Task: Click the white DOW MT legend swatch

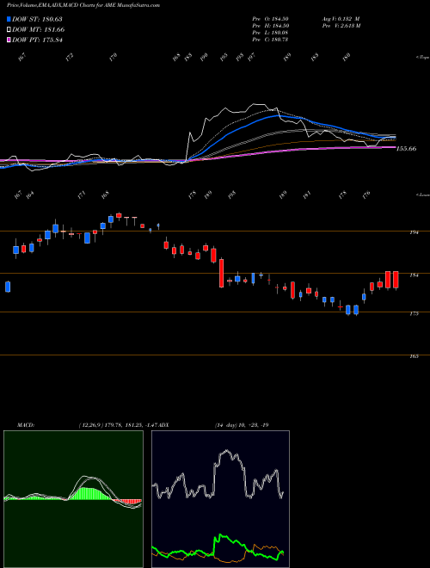Action: (9, 30)
